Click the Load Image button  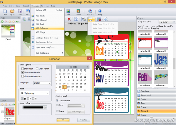pos(76,112)
